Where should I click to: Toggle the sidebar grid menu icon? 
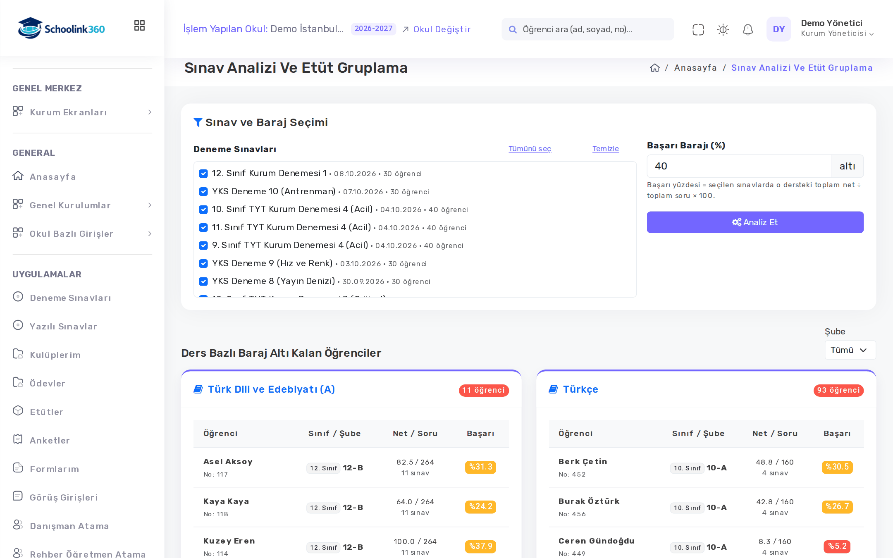tap(139, 26)
